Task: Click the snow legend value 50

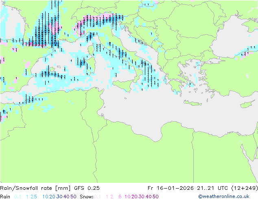Action: point(155,197)
